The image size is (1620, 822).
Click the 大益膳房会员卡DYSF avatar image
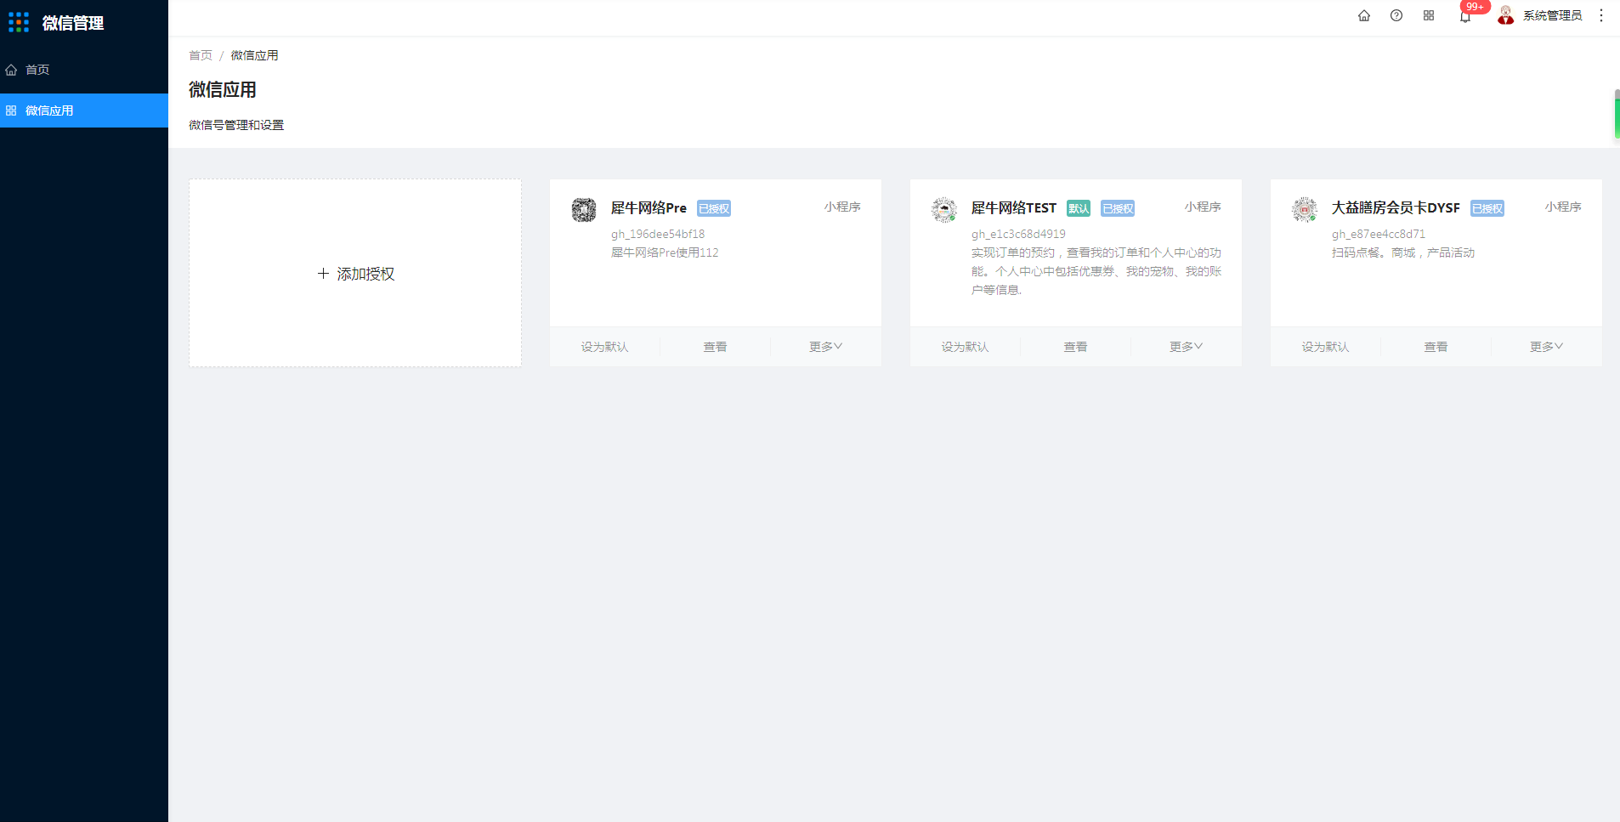pos(1305,209)
